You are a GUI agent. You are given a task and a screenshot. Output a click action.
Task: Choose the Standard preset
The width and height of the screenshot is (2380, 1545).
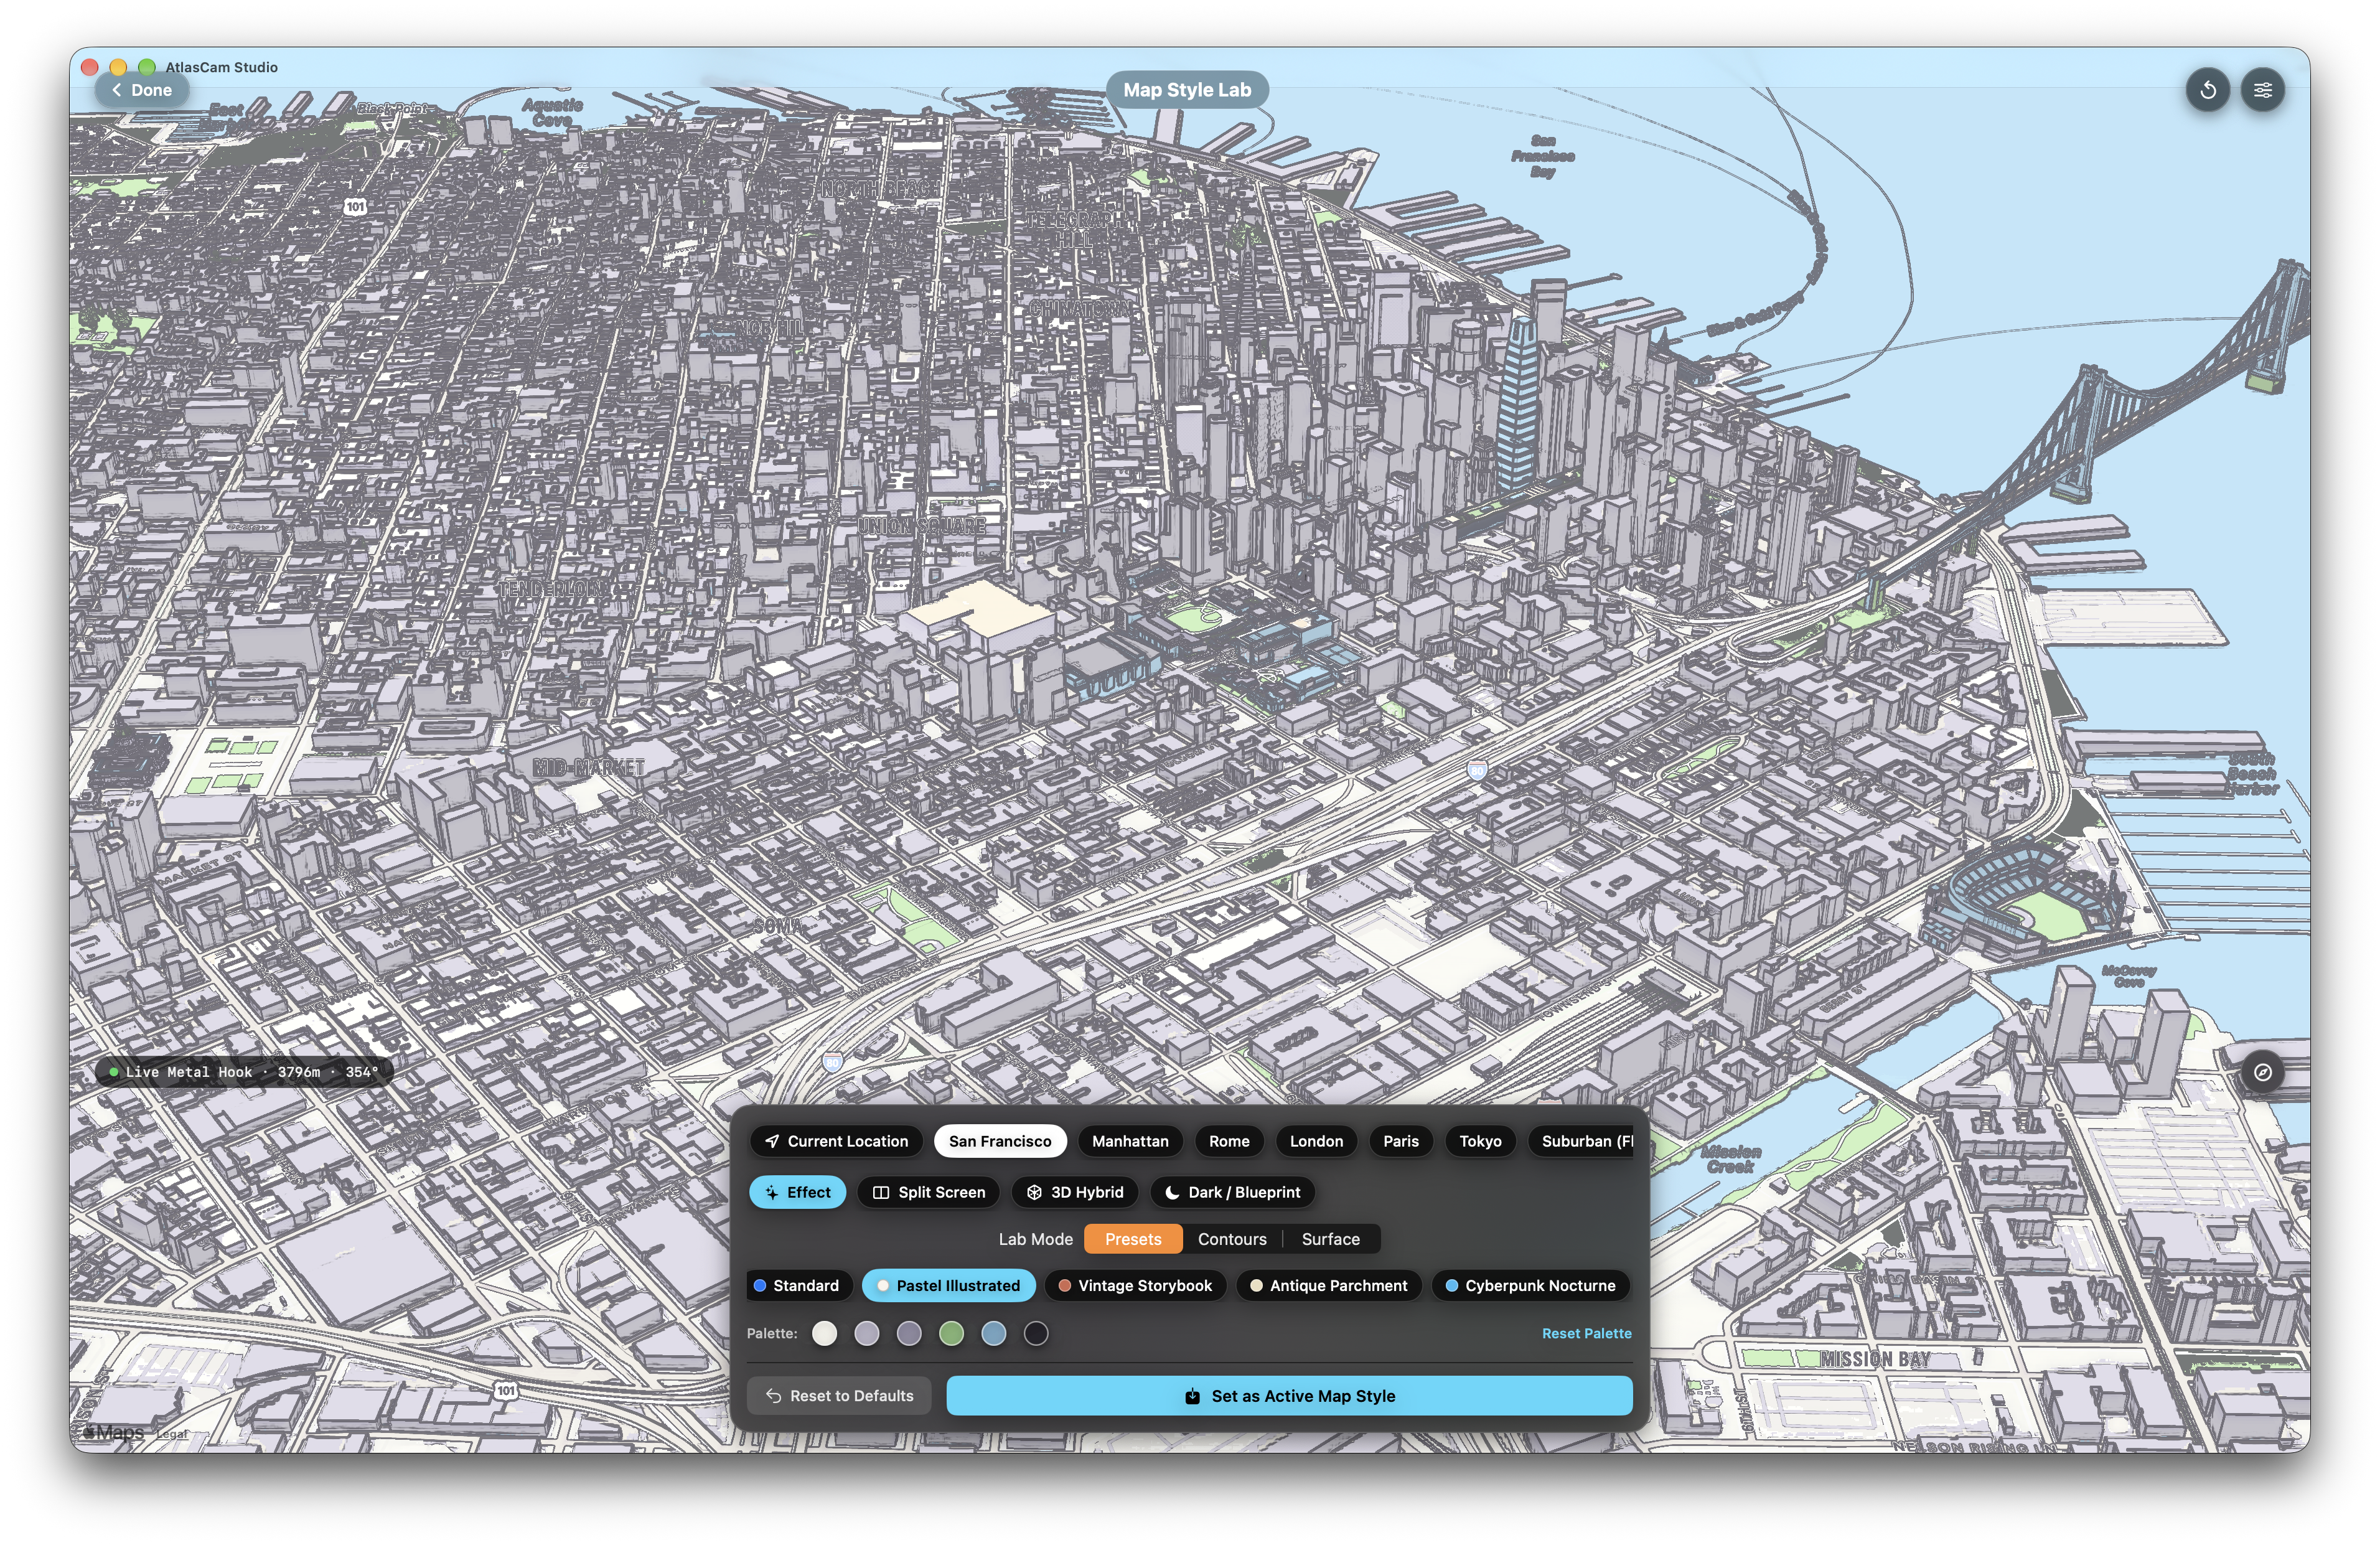tap(799, 1285)
